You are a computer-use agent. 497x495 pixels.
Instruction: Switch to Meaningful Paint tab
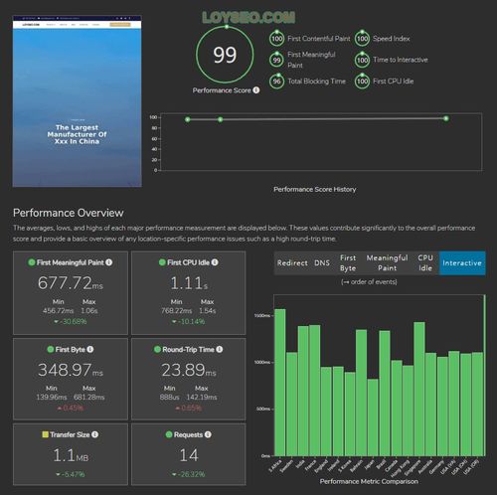[387, 263]
